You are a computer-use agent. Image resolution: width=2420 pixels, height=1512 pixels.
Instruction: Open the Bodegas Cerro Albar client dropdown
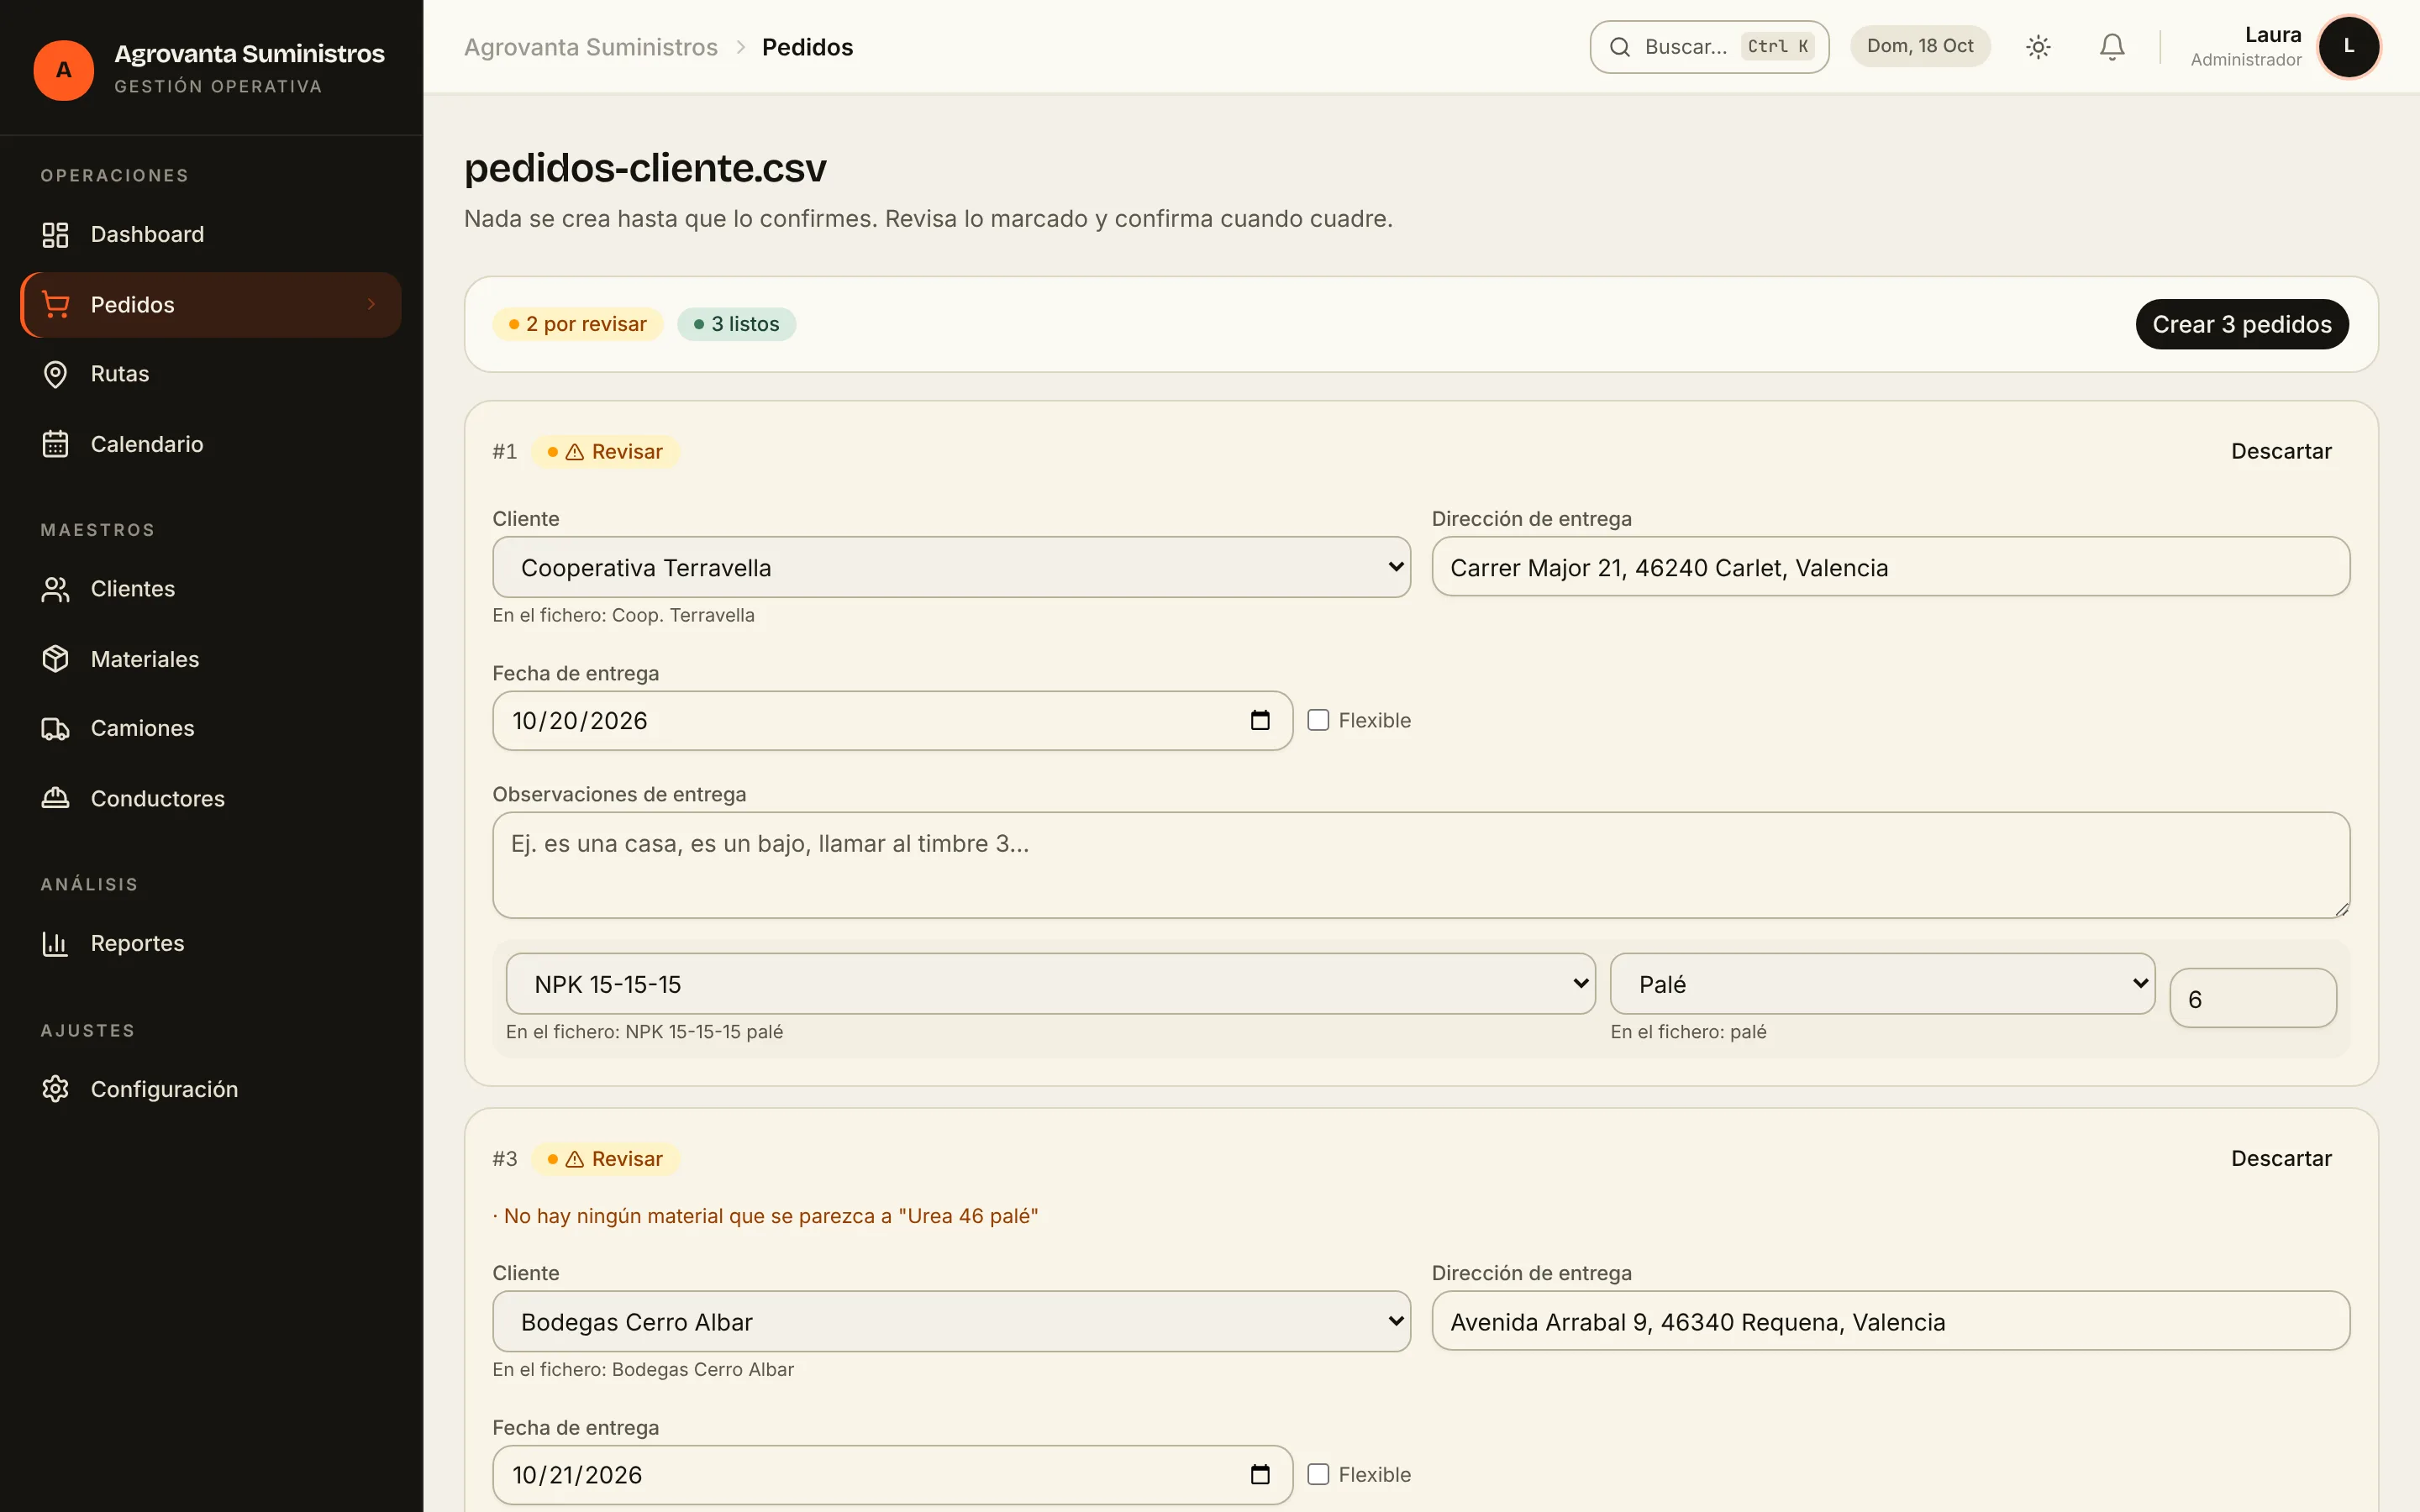951,1321
